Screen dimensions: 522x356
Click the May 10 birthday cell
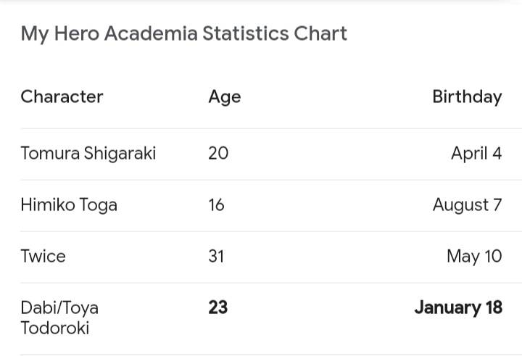474,256
